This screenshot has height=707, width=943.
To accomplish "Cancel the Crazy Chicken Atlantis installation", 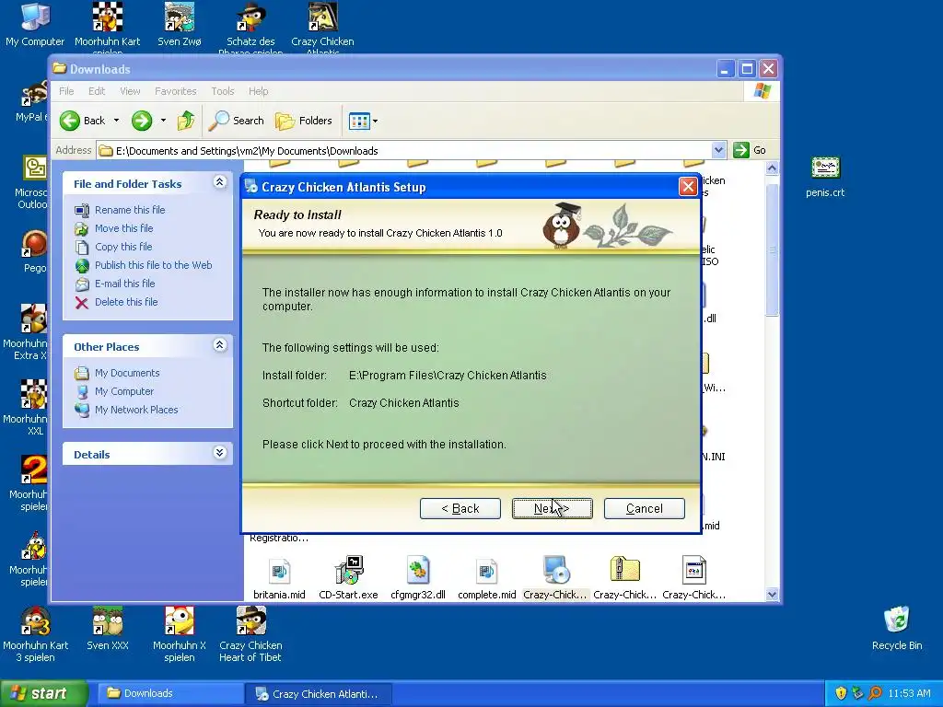I will 644,508.
